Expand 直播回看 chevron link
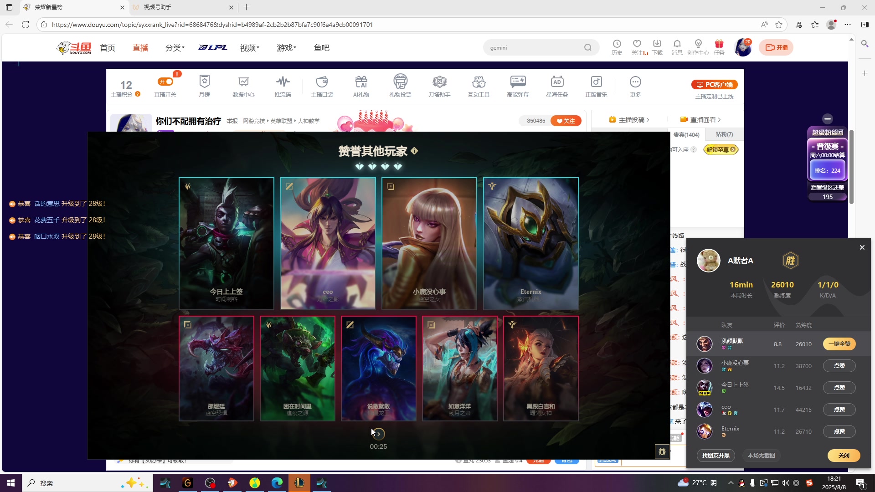The image size is (875, 492). pos(700,120)
